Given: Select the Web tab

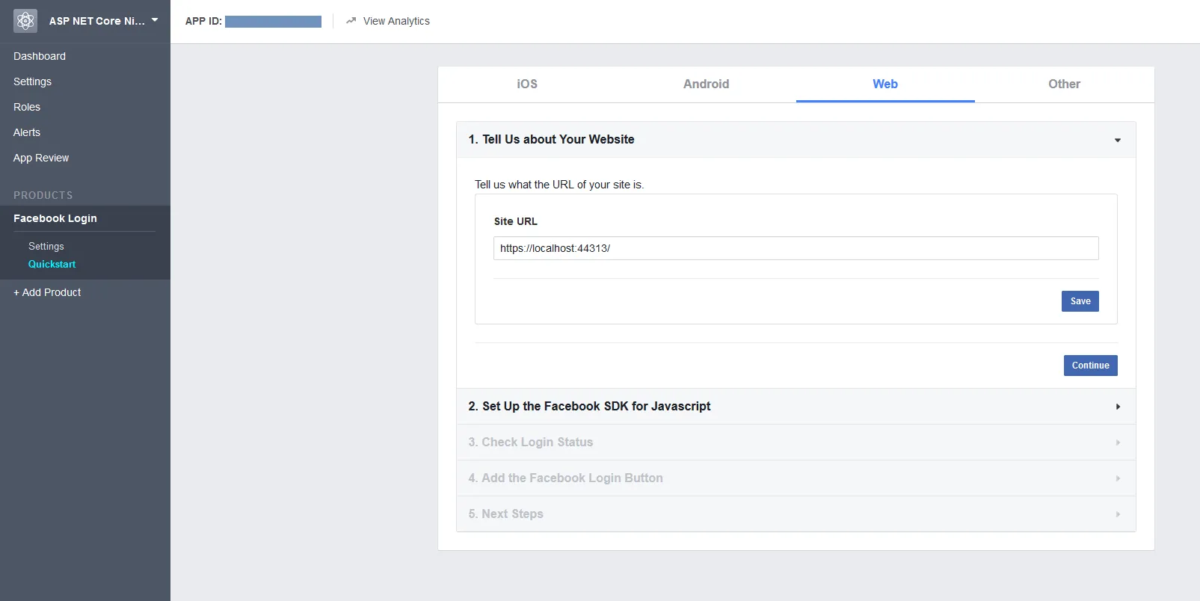Looking at the screenshot, I should 885,84.
